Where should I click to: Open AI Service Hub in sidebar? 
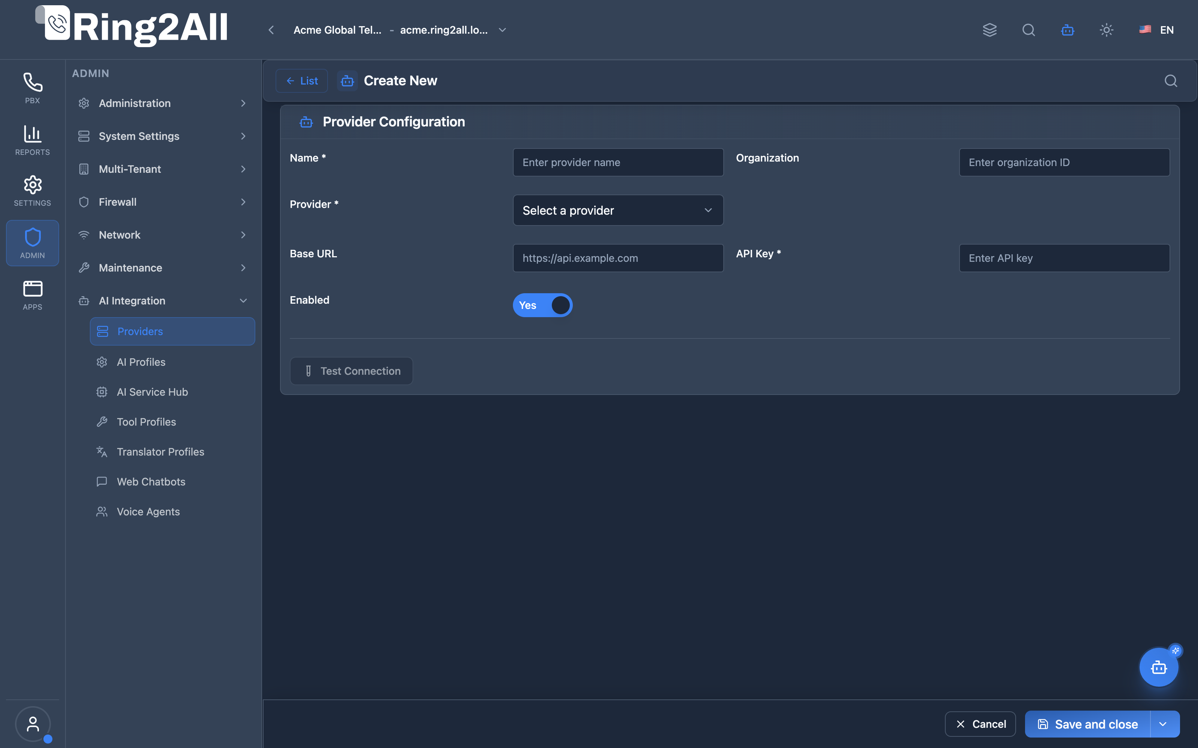click(x=172, y=392)
